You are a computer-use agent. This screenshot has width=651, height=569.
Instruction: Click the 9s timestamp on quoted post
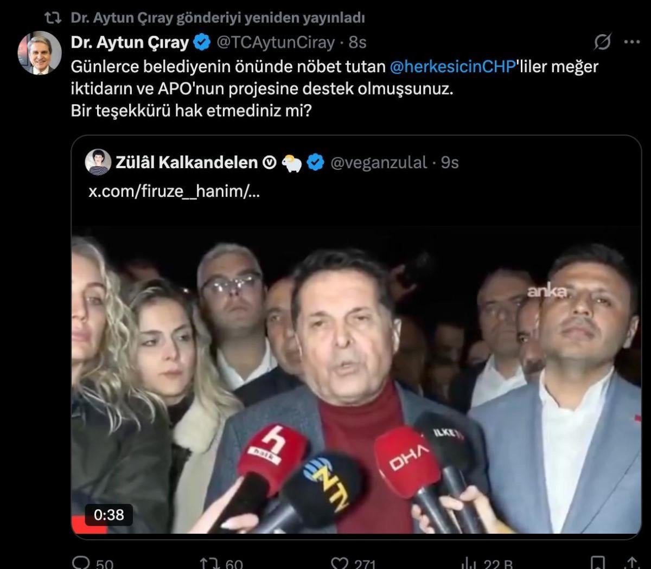[x=450, y=162]
